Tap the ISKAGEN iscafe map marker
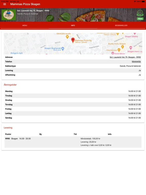The height and width of the screenshot is (195, 146). (67, 37)
